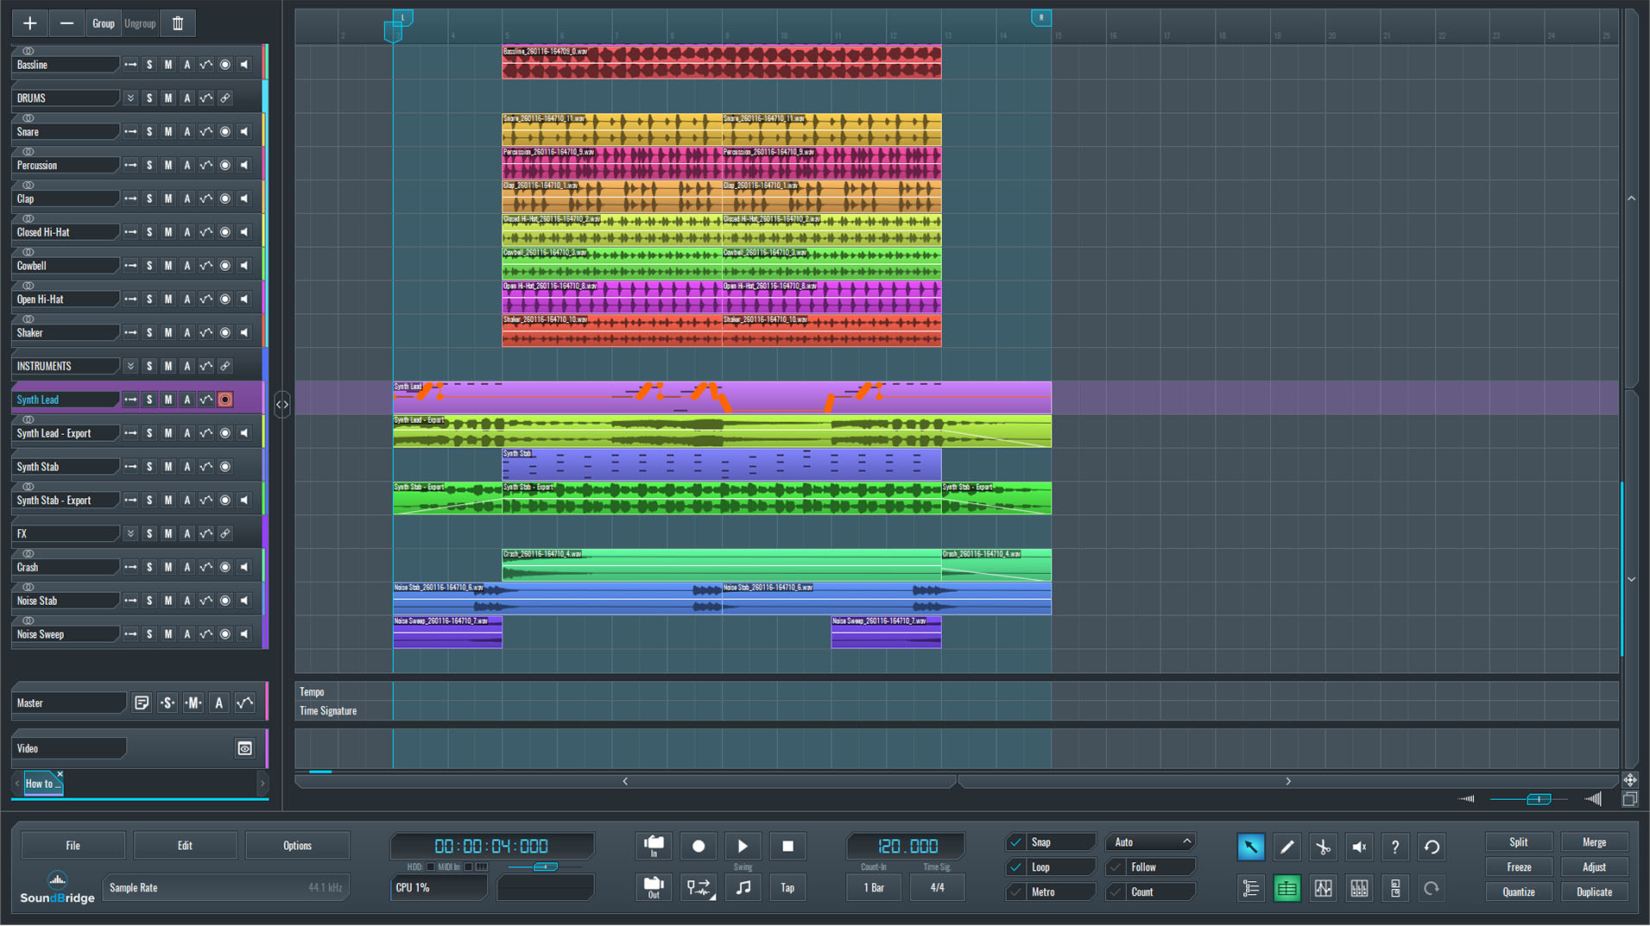
Task: Open the file browser panel icon
Action: tap(1395, 888)
